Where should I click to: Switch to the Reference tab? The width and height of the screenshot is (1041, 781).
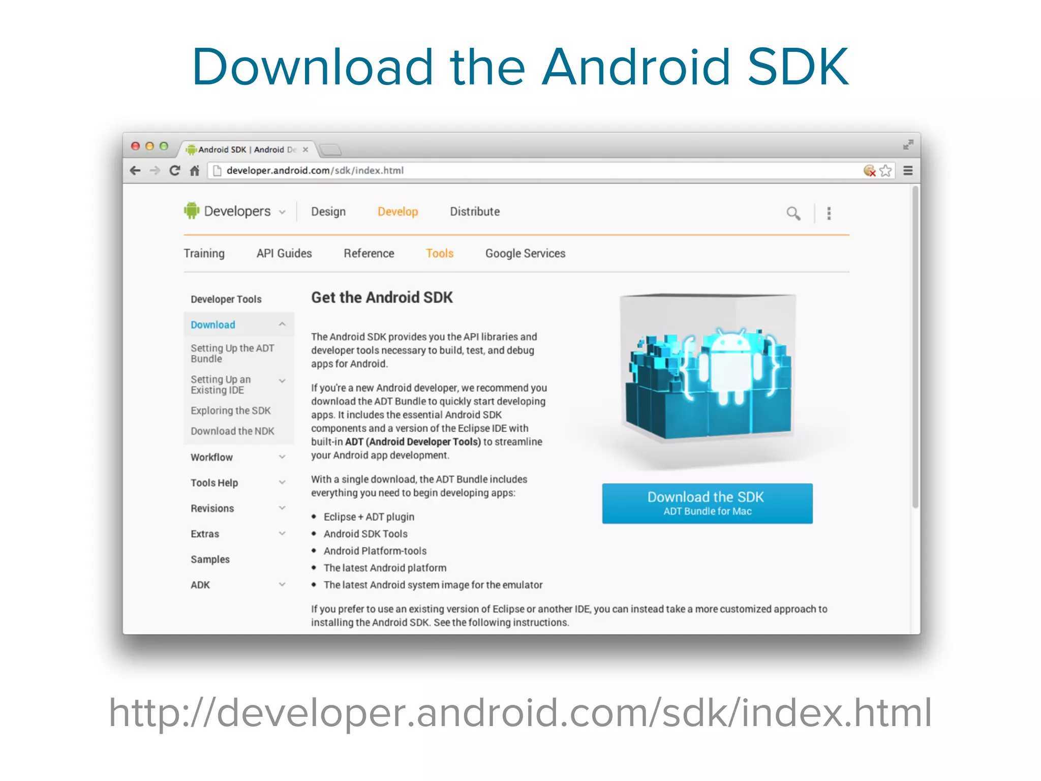point(369,253)
